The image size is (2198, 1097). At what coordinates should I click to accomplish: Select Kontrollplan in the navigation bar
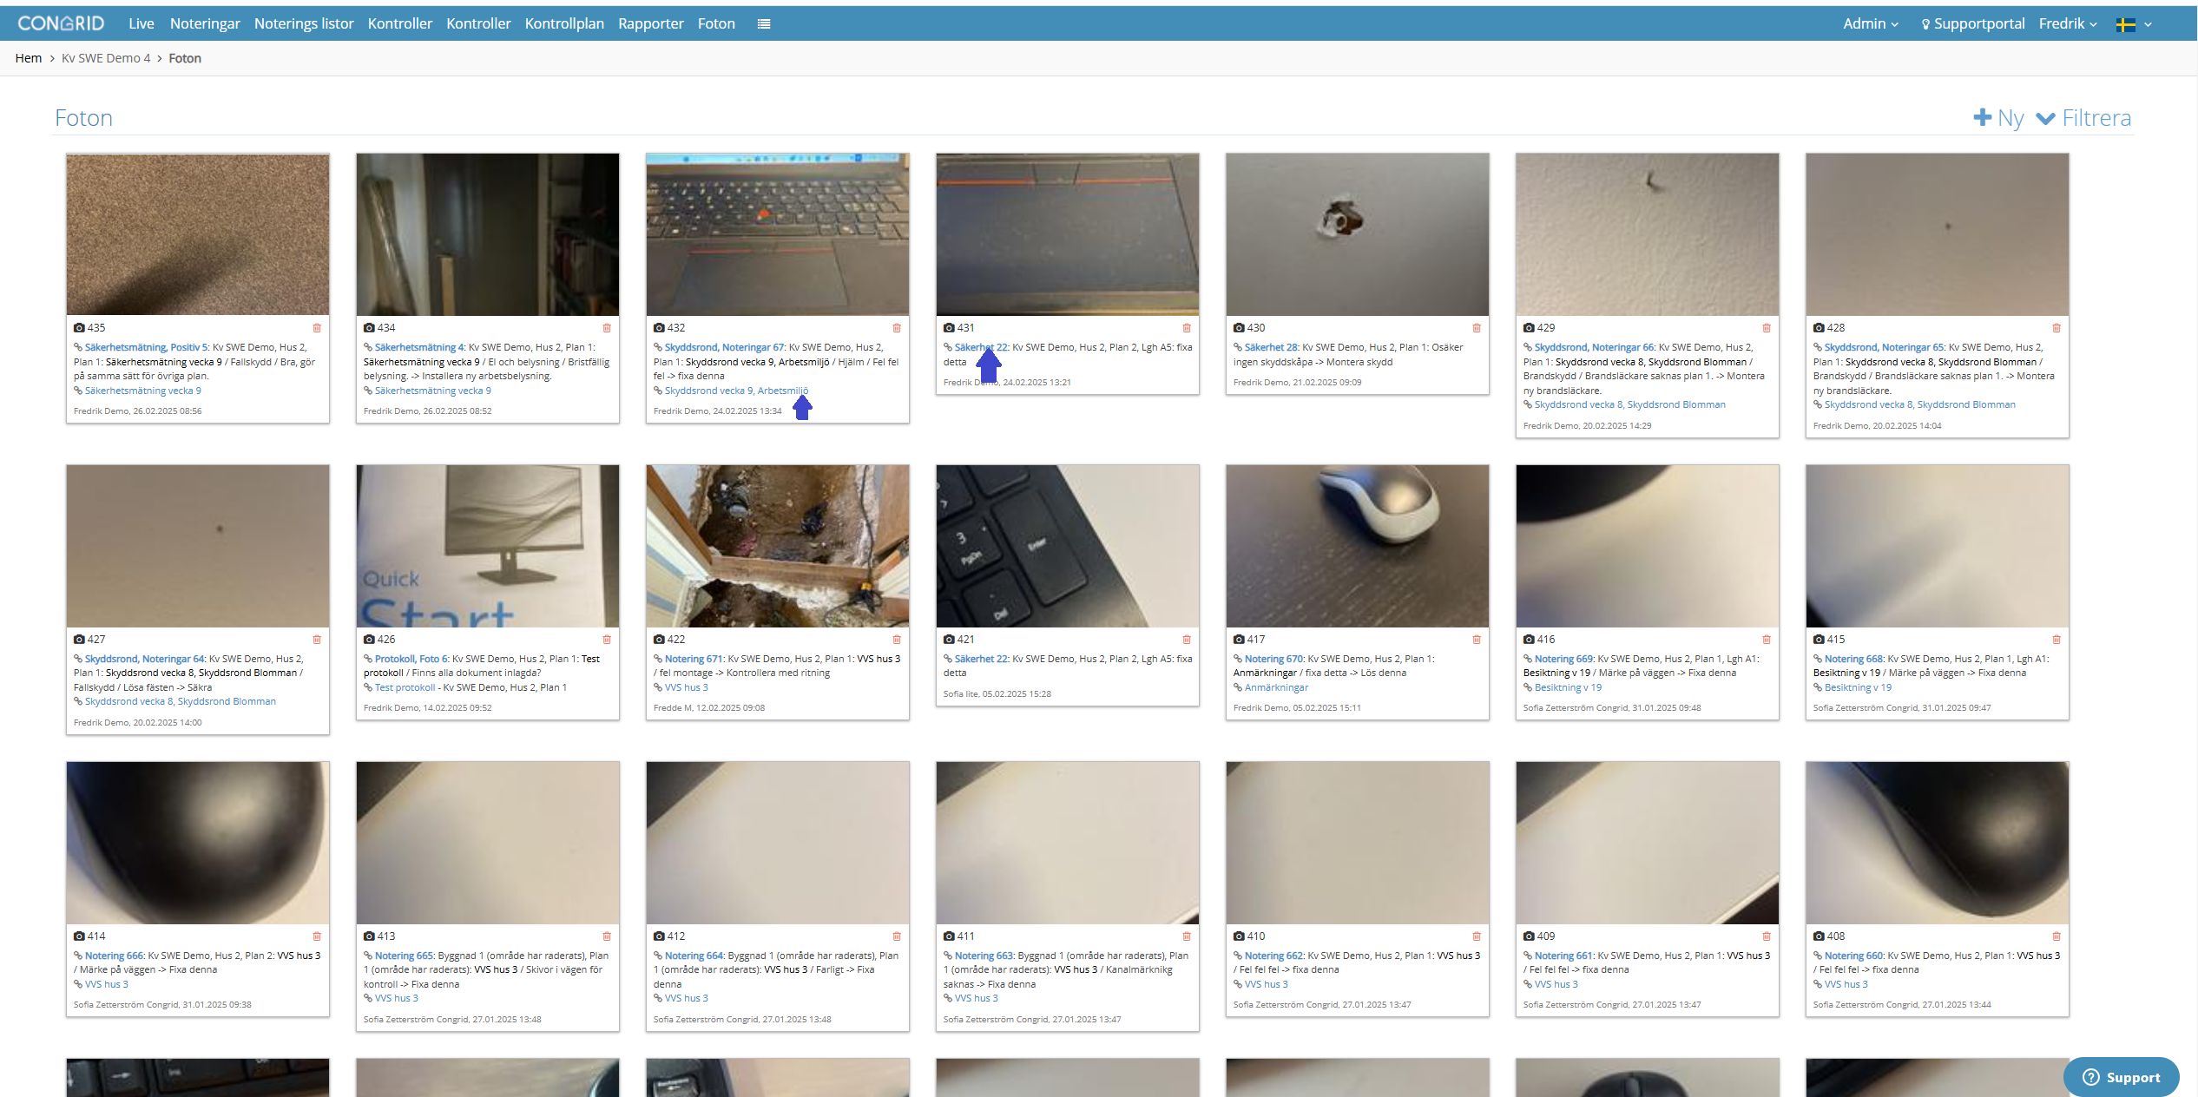pyautogui.click(x=564, y=24)
